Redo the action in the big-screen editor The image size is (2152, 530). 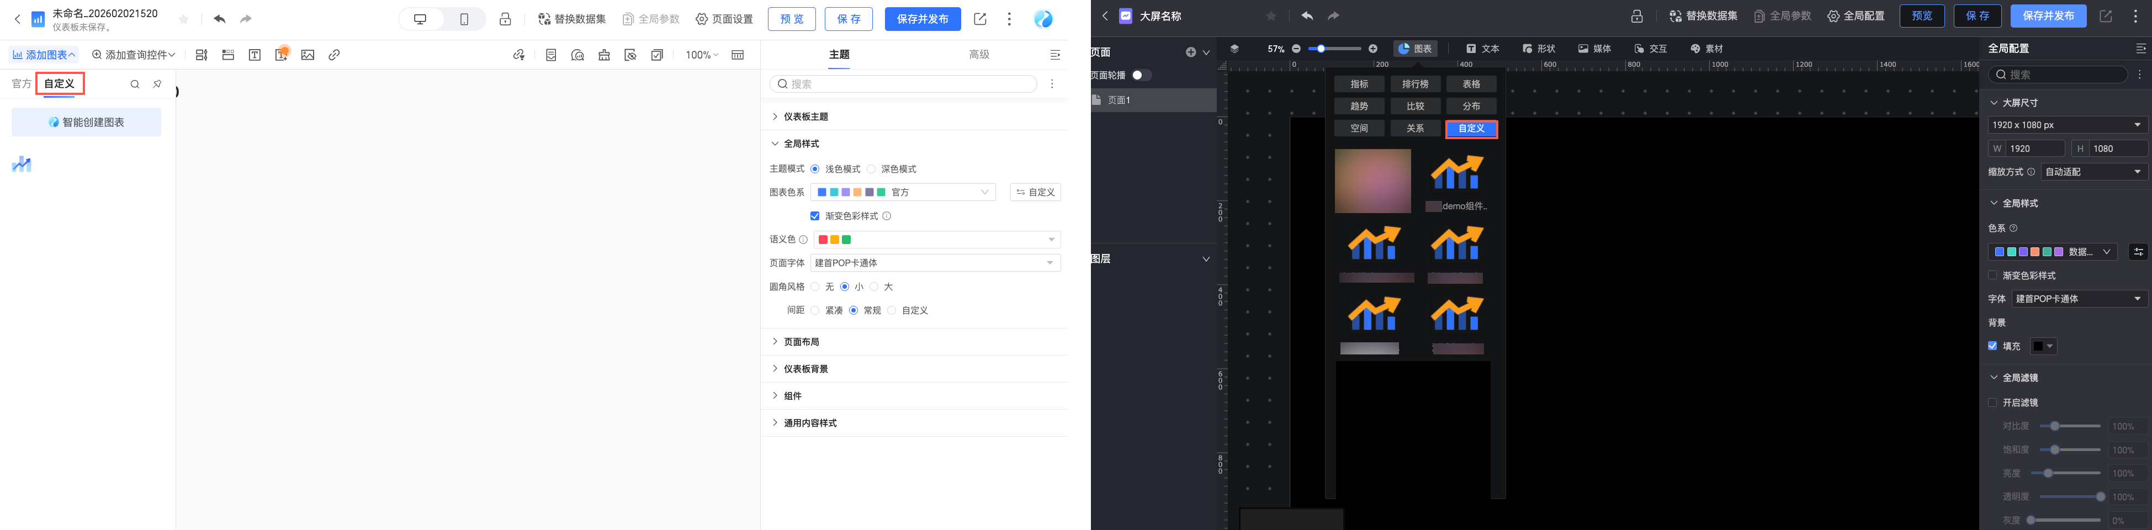(x=1334, y=16)
